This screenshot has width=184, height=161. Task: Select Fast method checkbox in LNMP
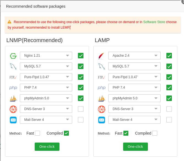click(37, 133)
